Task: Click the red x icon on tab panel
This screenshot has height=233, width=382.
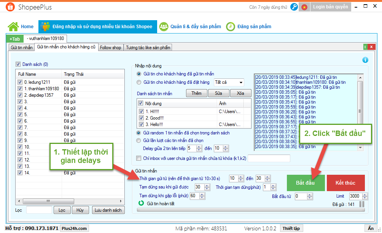Action: pos(371,47)
